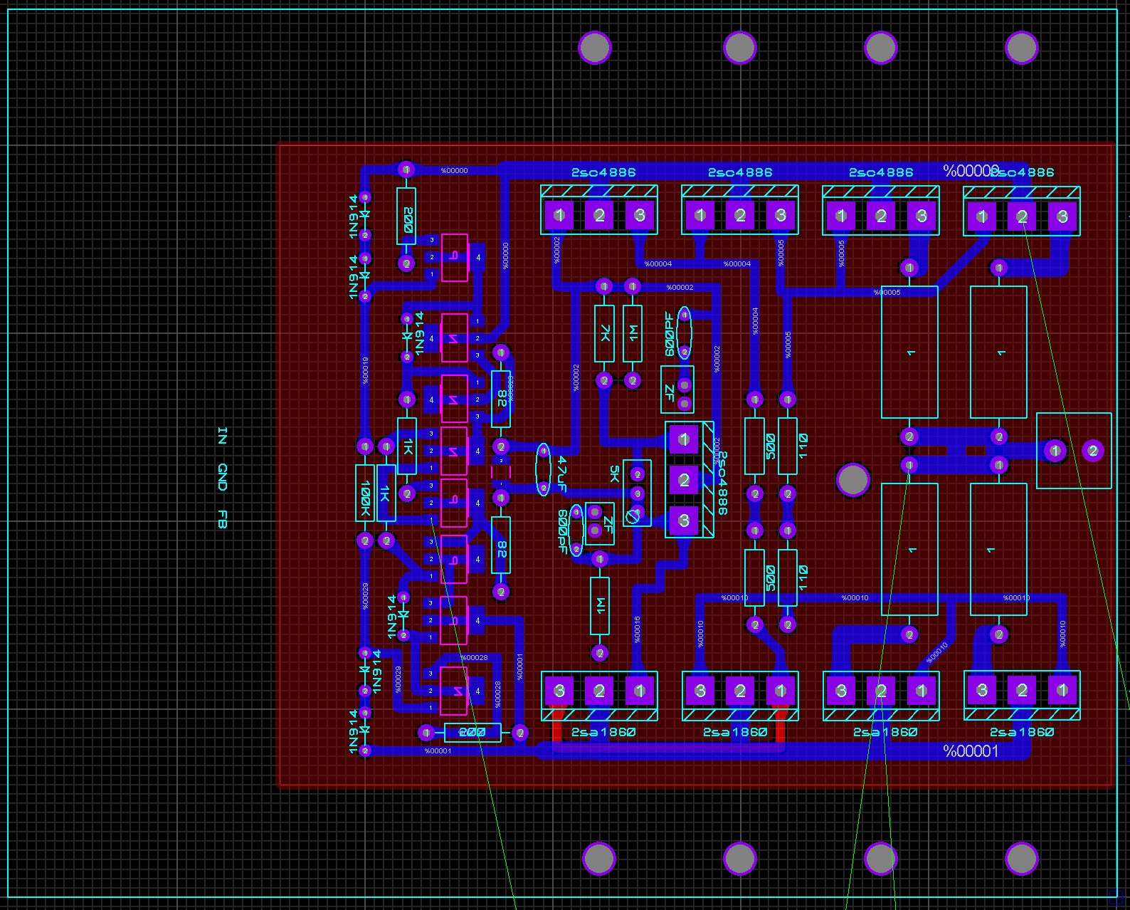Select pad 2 of the two-pin connector
This screenshot has height=910, width=1130.
[x=1093, y=451]
